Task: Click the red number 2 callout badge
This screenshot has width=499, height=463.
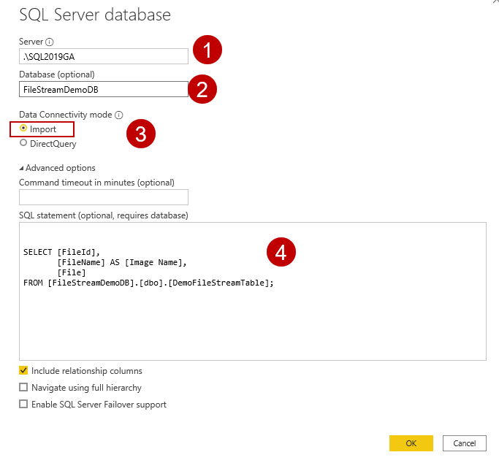Action: click(202, 89)
